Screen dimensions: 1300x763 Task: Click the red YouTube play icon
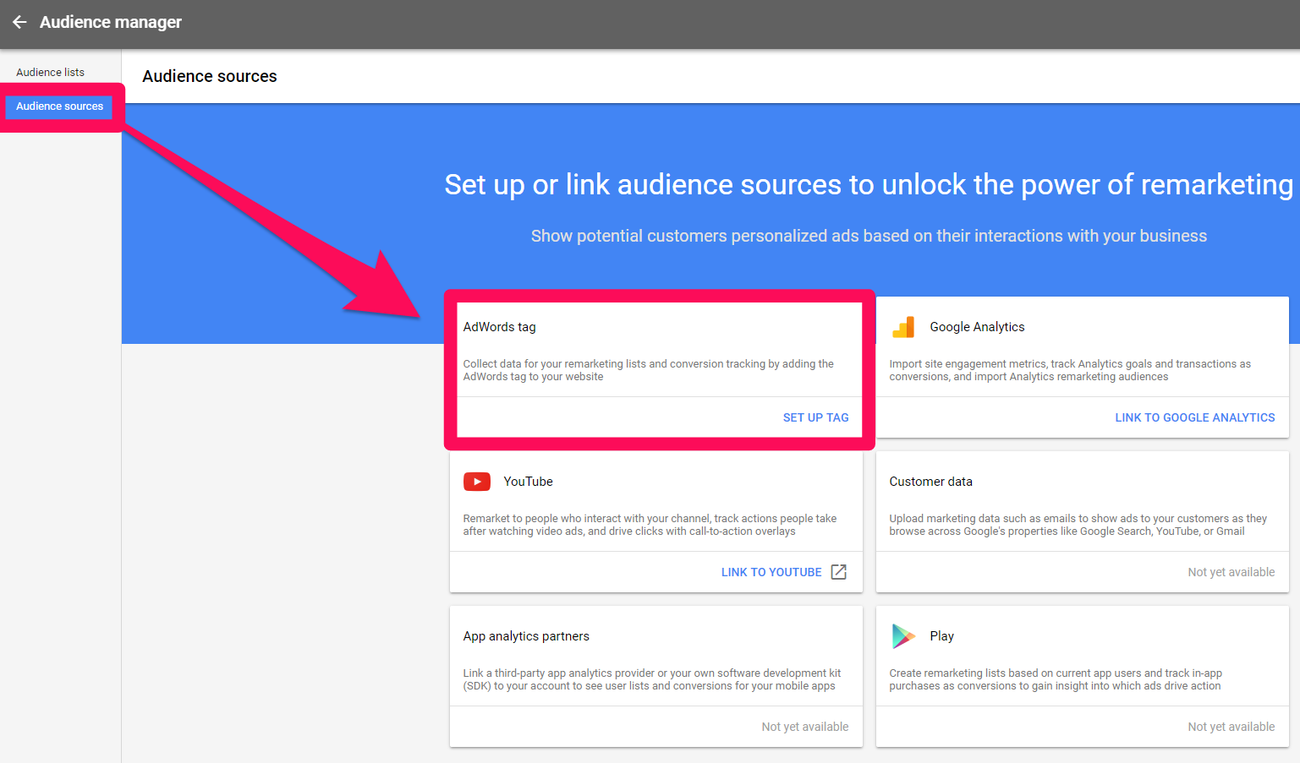[x=477, y=482]
